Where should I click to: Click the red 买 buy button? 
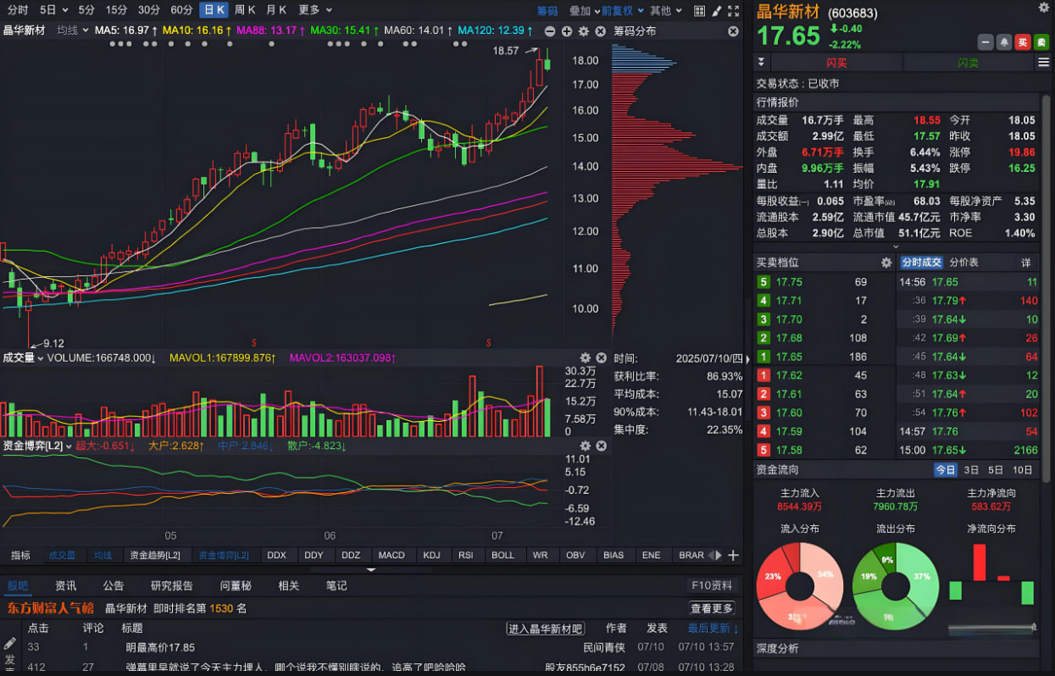[x=1023, y=42]
